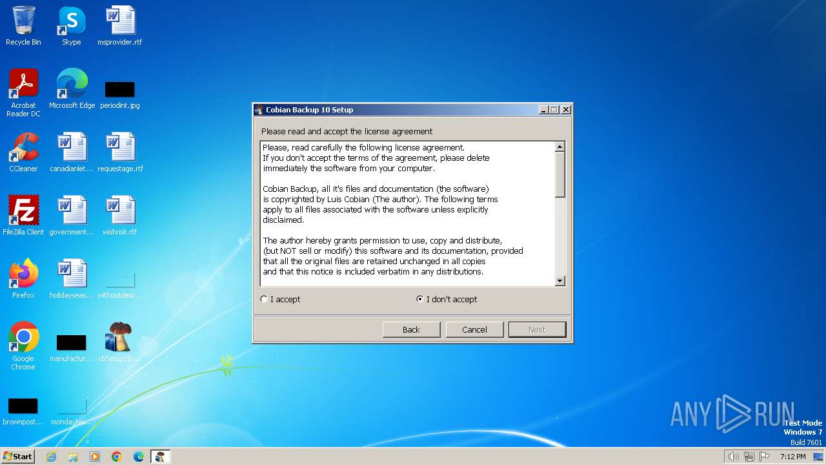Click the Back button in setup

coord(411,329)
